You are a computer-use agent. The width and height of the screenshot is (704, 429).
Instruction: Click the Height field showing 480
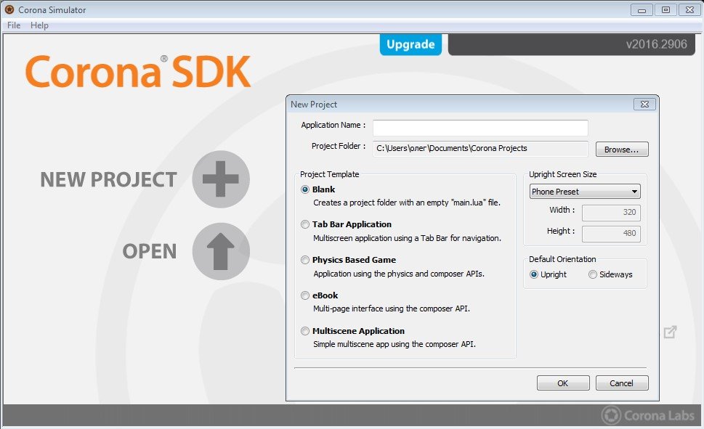click(611, 233)
